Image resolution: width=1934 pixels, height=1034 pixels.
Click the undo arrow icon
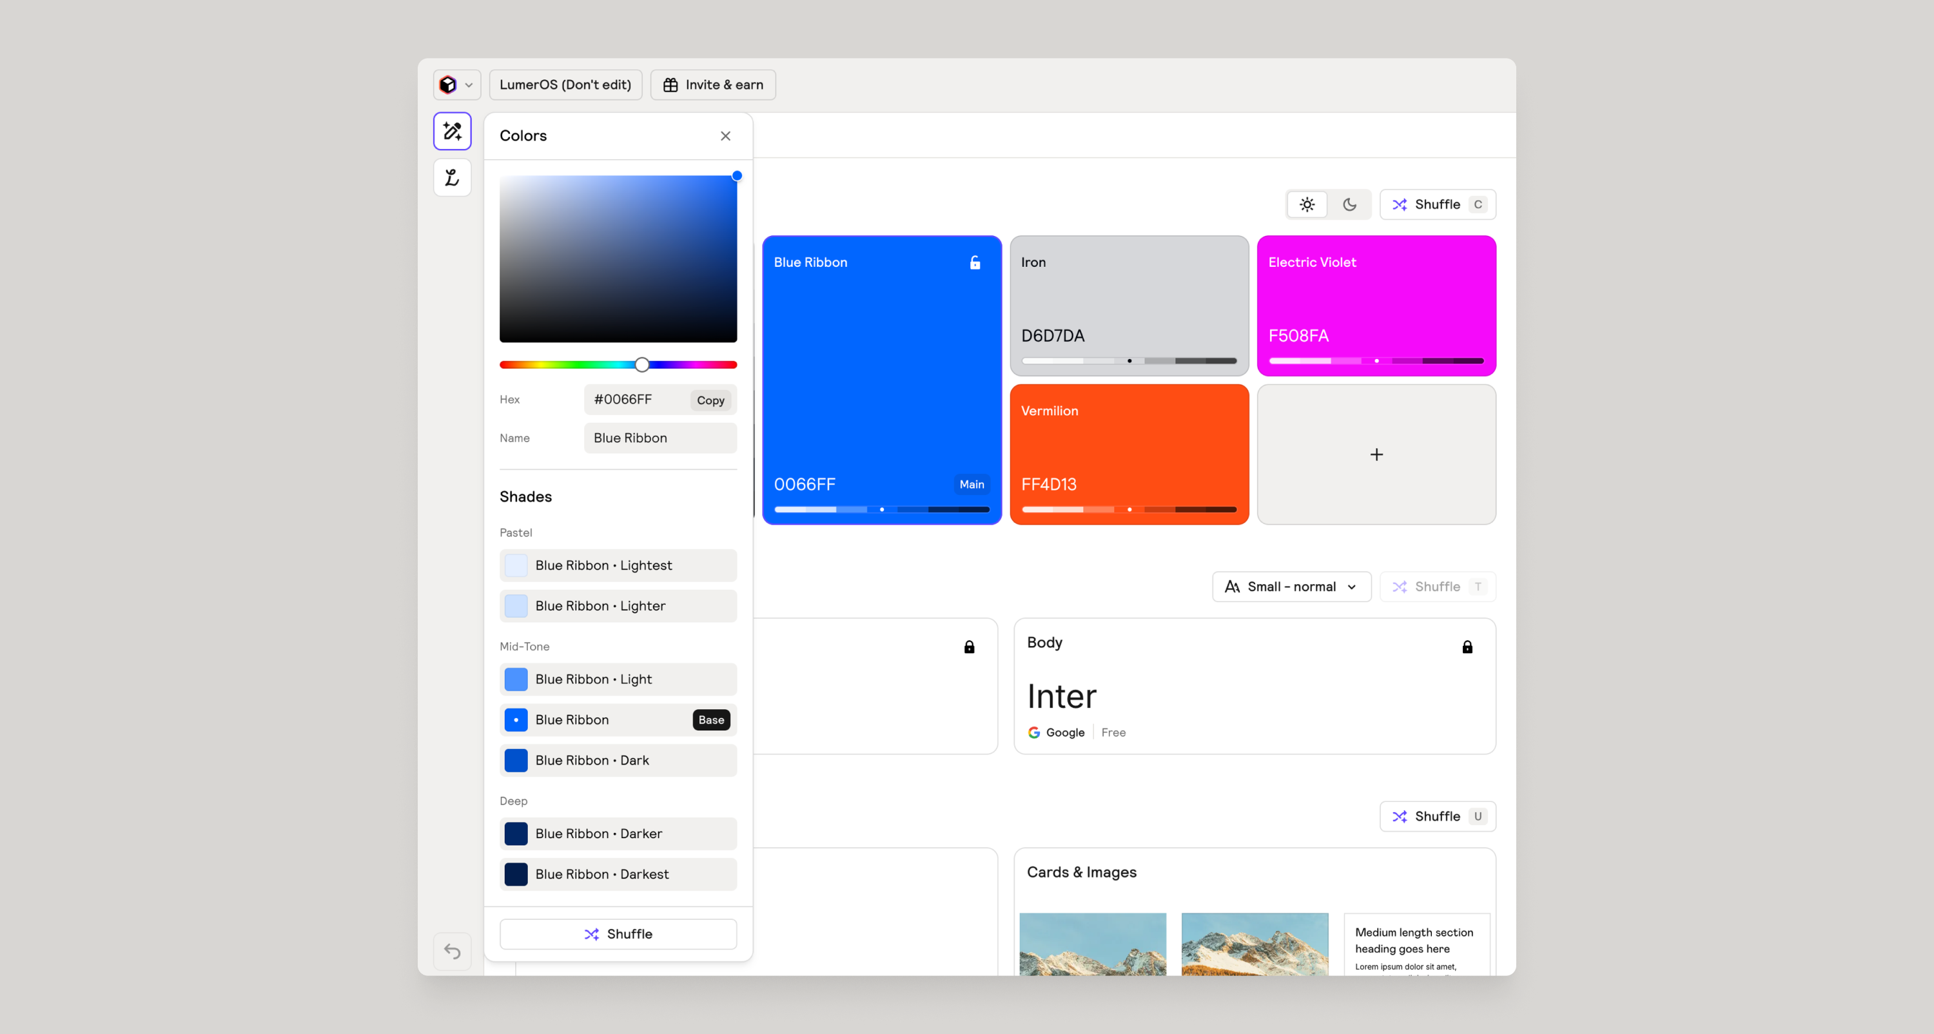point(452,951)
